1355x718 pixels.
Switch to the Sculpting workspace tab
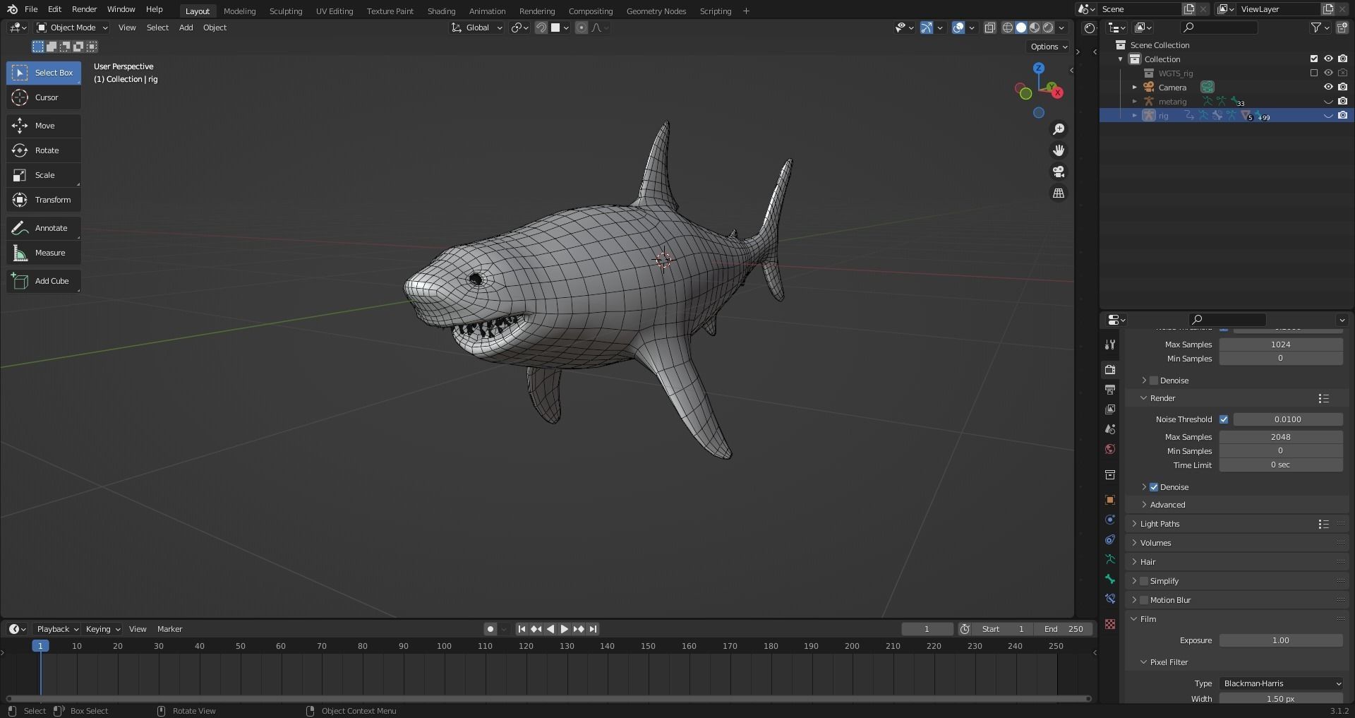[x=286, y=11]
